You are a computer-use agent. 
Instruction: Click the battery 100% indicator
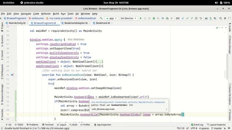click(x=225, y=3)
